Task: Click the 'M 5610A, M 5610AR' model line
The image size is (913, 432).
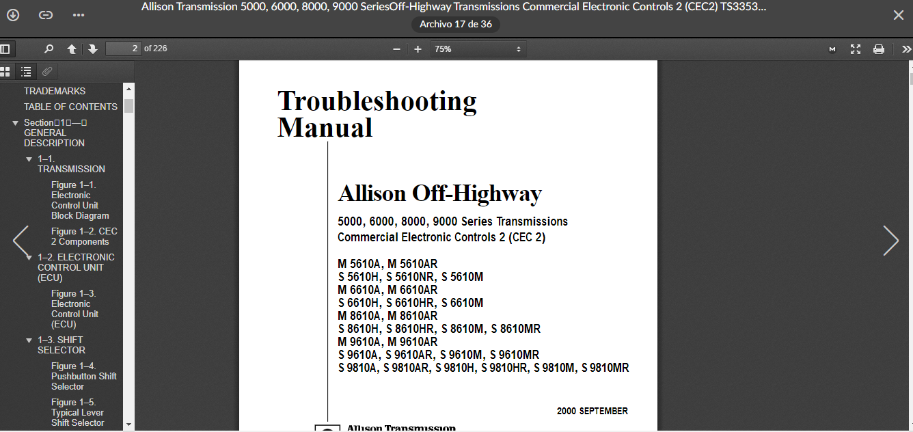Action: pos(387,264)
